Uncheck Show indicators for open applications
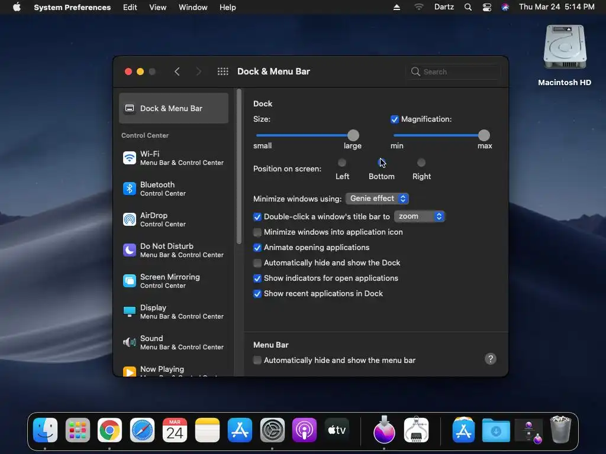The height and width of the screenshot is (454, 606). point(257,278)
